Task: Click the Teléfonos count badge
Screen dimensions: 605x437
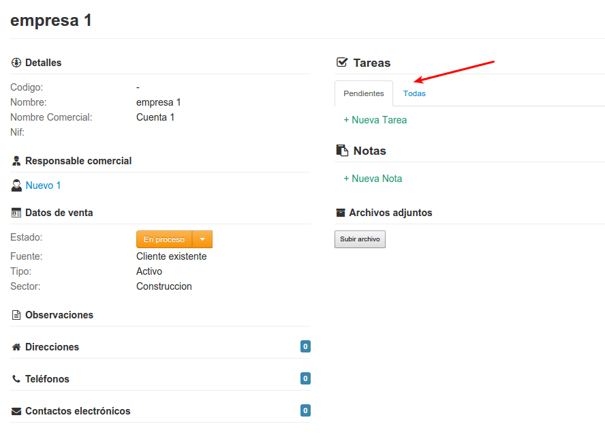Action: [x=306, y=378]
